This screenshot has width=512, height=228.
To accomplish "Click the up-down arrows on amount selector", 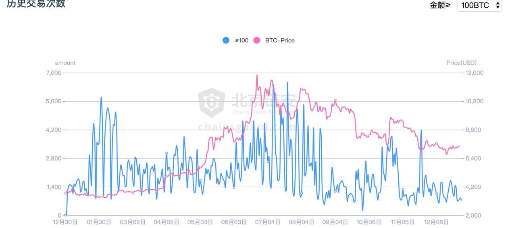I will coord(497,5).
